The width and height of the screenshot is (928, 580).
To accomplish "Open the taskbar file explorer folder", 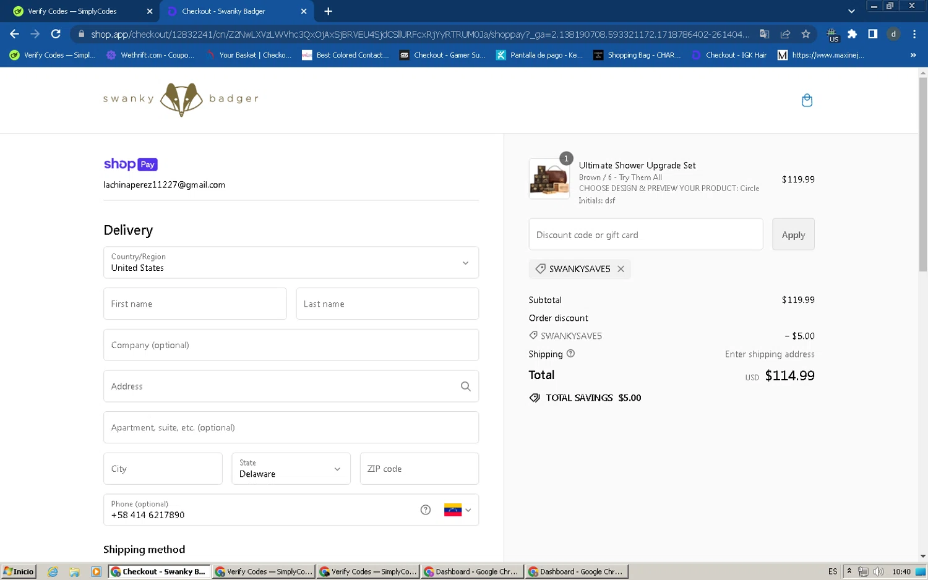I will tap(74, 572).
